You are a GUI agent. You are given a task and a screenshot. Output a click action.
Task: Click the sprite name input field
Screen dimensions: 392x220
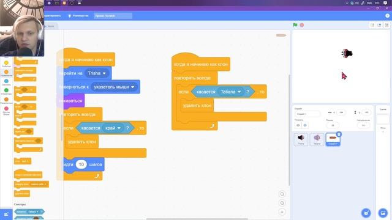coord(307,114)
